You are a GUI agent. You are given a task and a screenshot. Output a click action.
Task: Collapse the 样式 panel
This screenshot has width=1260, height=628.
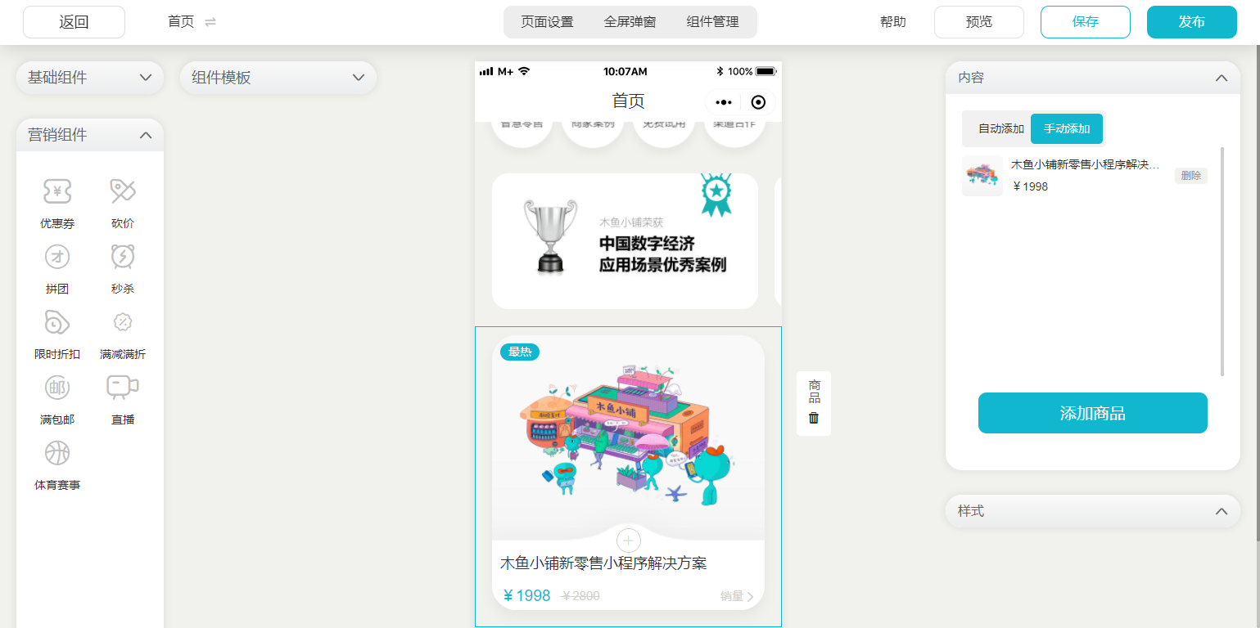(1222, 512)
